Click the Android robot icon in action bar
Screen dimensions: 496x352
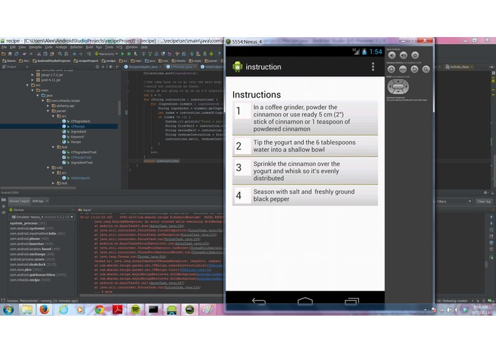(238, 66)
